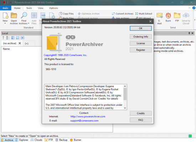
Task: Click Copy Files in the ribbon
Action: [66, 14]
